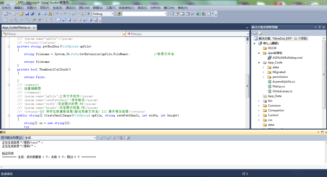Collapse the getHouZhui method outline region
Image resolution: width=327 pixels, height=177 pixels.
9,47
